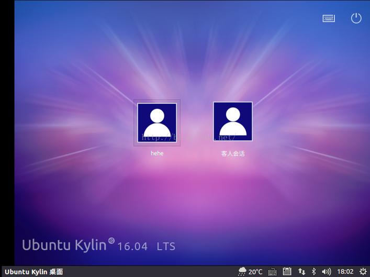Click the 18:02 clock
370x277 pixels.
coord(345,272)
